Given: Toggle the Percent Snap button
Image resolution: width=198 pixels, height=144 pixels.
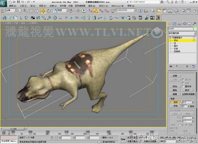Looking at the screenshot, I should pos(101,11).
